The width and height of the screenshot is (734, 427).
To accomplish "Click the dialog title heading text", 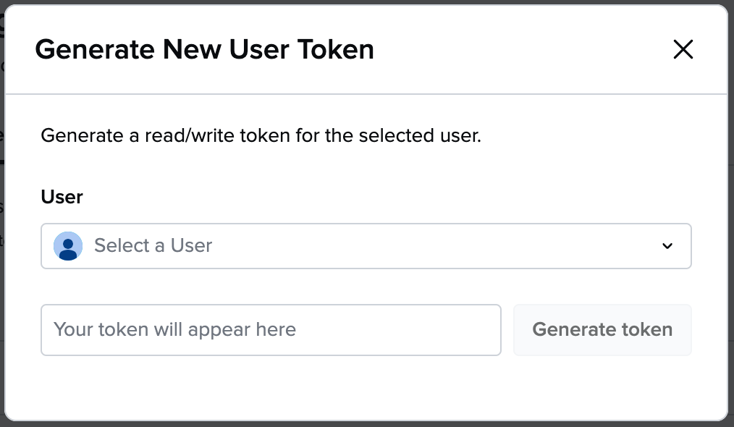I will tap(205, 49).
